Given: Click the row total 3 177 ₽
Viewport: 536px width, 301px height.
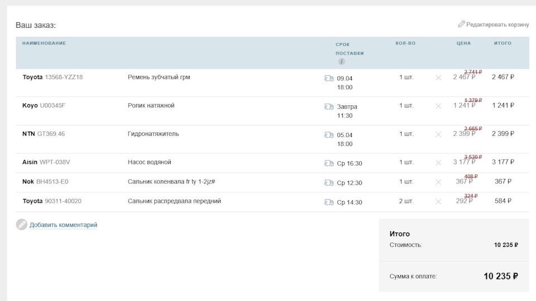Looking at the screenshot, I should click(503, 162).
